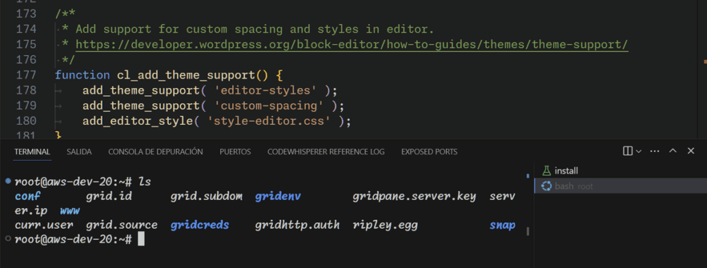Click the gridcreds directory name
The image size is (707, 268).
pos(200,225)
